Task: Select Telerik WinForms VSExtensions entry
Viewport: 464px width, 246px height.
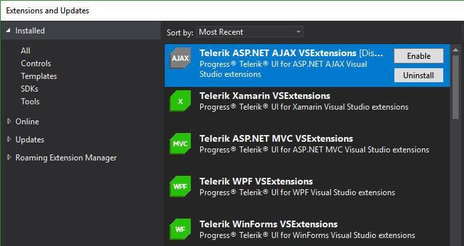Action: [x=307, y=229]
